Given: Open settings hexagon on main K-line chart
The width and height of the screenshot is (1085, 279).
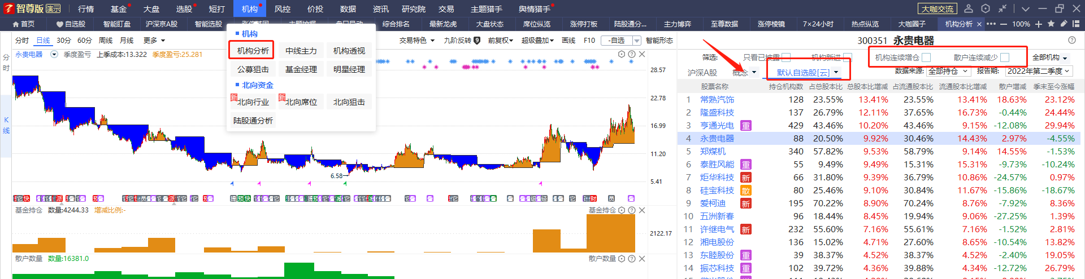Looking at the screenshot, I should coord(622,54).
